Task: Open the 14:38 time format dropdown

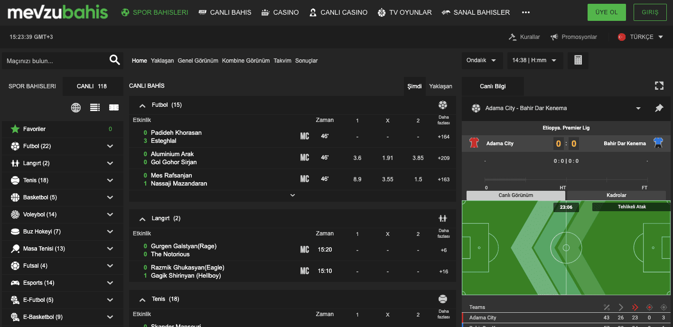Action: tap(535, 60)
